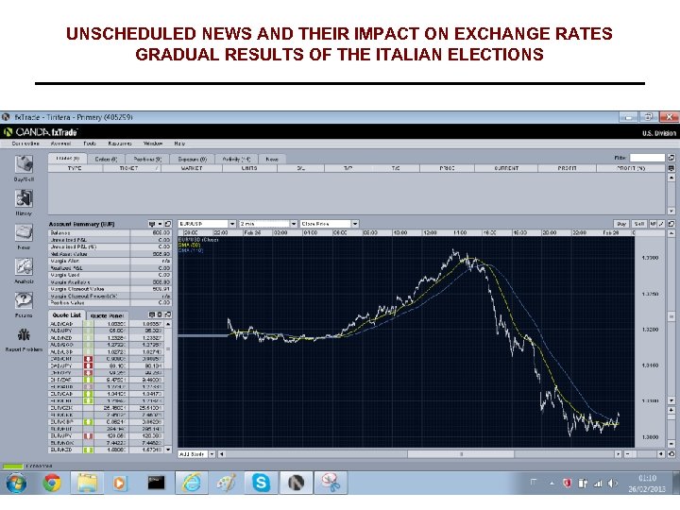Open the Window menu
The height and width of the screenshot is (510, 680).
(153, 144)
